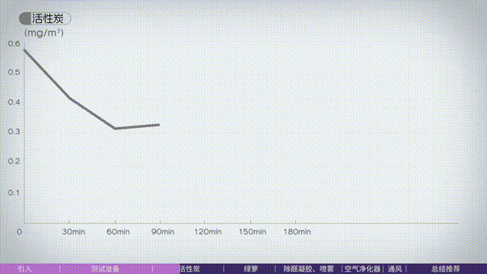Open the 除醛凝胶、喷雾 chapter segment

pos(308,269)
